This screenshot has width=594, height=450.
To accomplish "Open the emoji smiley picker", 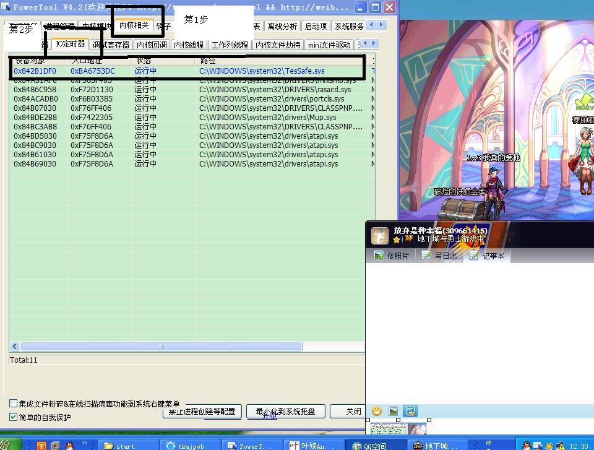I will [x=377, y=411].
